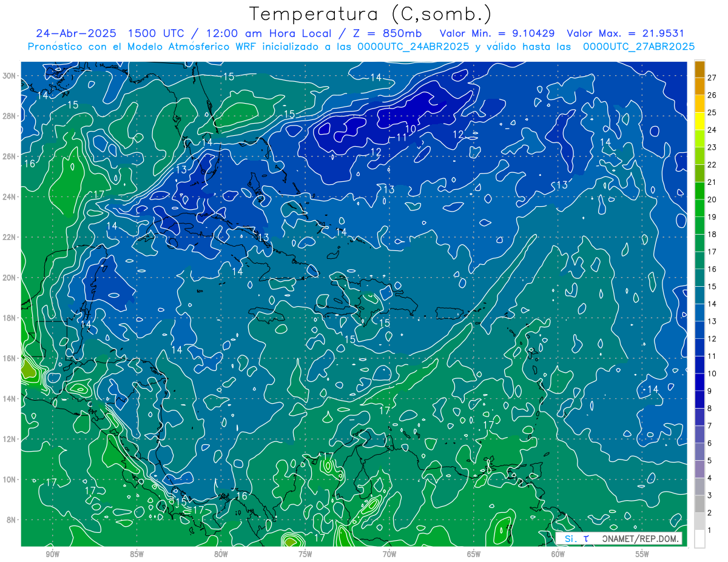
Task: Click the legend value "20"
Action: click(712, 199)
